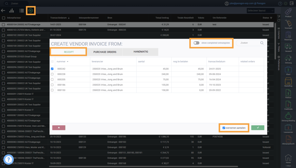Switch to the Purchase Orders tab
Screen dimensions: 296x168
[105, 52]
